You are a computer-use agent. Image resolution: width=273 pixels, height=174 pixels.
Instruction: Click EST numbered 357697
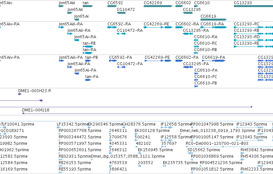169,144
